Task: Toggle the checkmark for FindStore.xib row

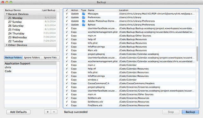Action: pyautogui.click(x=67, y=105)
